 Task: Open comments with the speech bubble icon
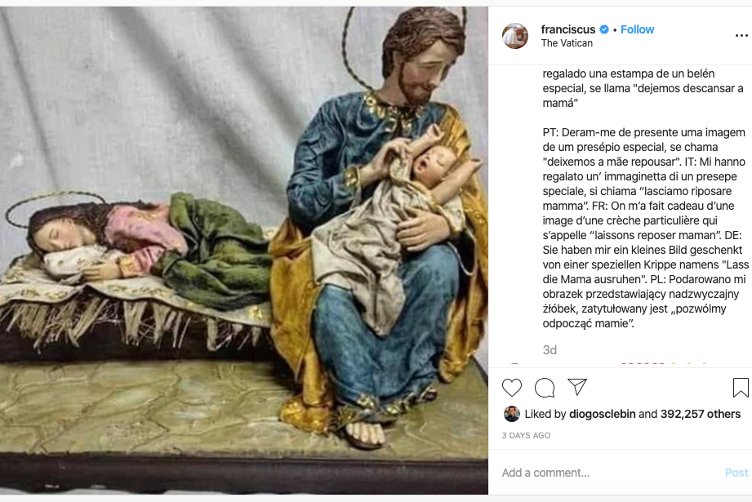[x=545, y=388]
